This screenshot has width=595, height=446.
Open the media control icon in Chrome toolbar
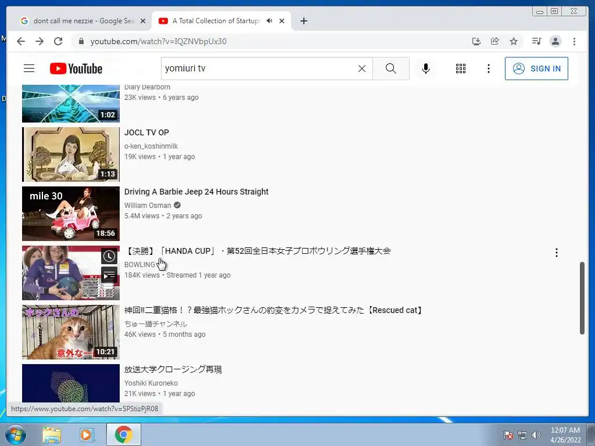tap(536, 41)
